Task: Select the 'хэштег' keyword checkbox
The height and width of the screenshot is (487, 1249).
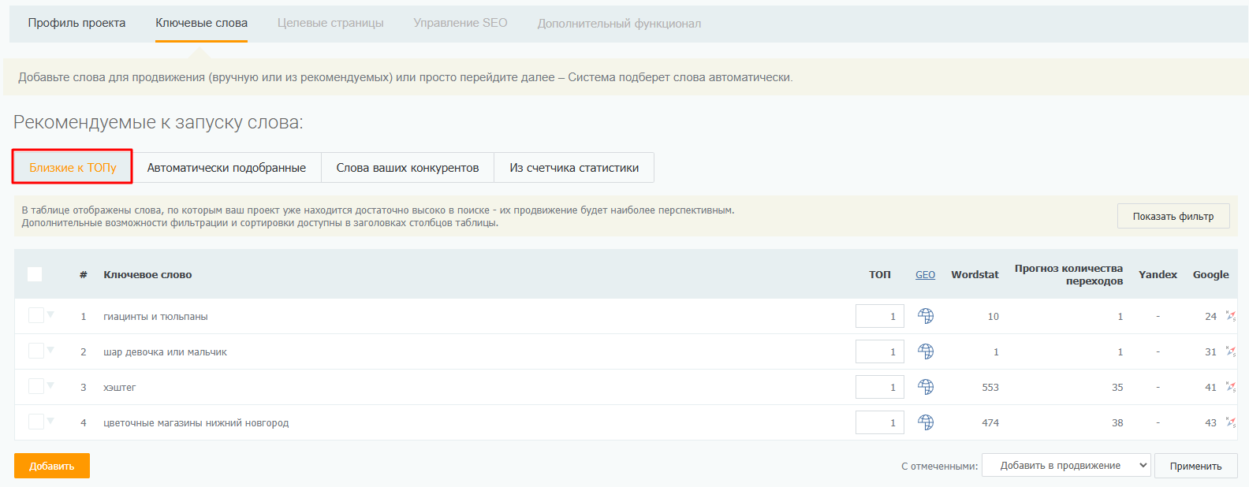Action: (x=35, y=386)
